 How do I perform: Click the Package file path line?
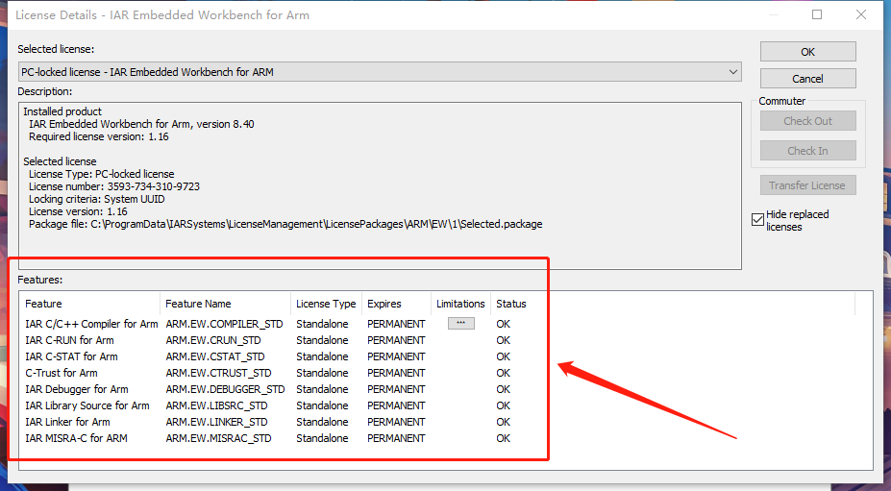[285, 225]
